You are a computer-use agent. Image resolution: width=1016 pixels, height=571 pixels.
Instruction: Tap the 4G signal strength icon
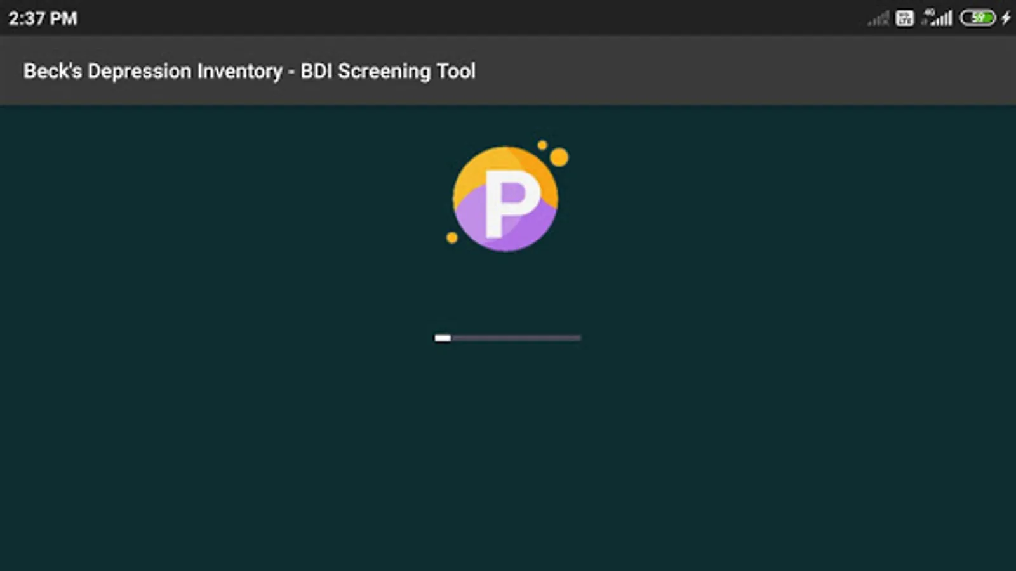coord(937,18)
